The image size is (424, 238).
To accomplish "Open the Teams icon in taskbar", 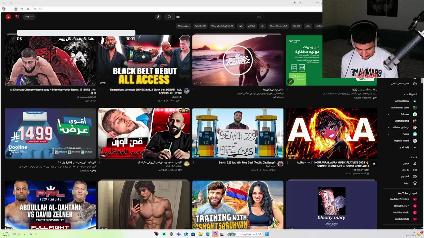I will pyautogui.click(x=179, y=234).
